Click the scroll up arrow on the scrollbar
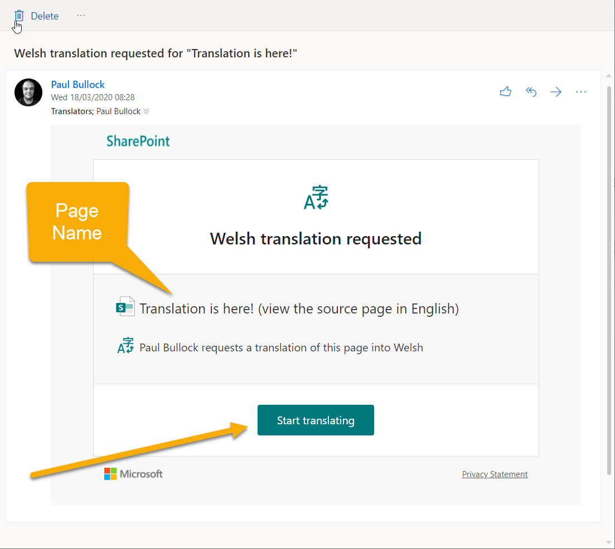Screen dimensions: 615x549 tap(608, 75)
